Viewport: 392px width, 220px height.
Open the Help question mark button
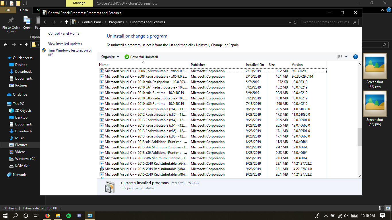pos(355,57)
